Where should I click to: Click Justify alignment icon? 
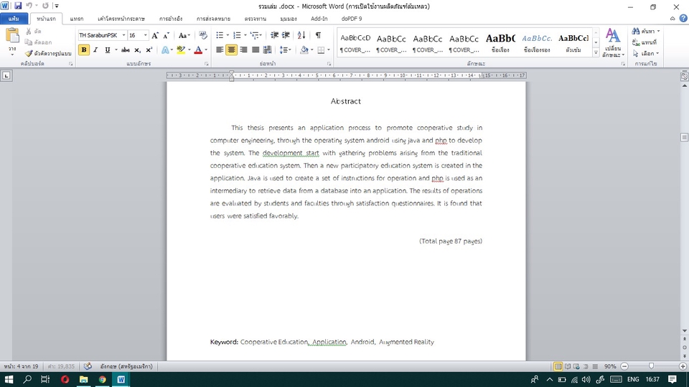click(256, 50)
